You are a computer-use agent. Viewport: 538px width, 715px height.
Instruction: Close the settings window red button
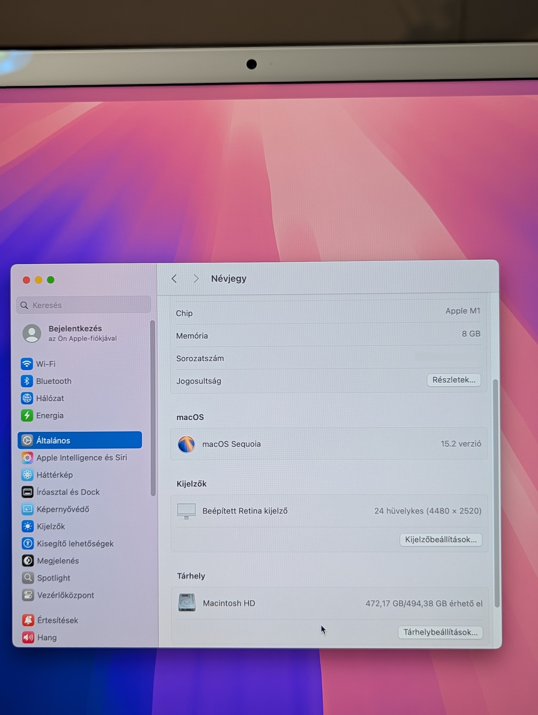point(26,280)
